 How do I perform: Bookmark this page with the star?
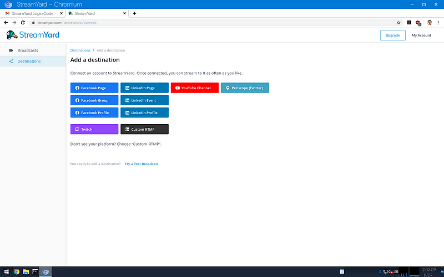[398, 23]
